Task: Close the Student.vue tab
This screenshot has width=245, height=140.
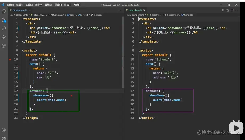Action: tap(29, 10)
